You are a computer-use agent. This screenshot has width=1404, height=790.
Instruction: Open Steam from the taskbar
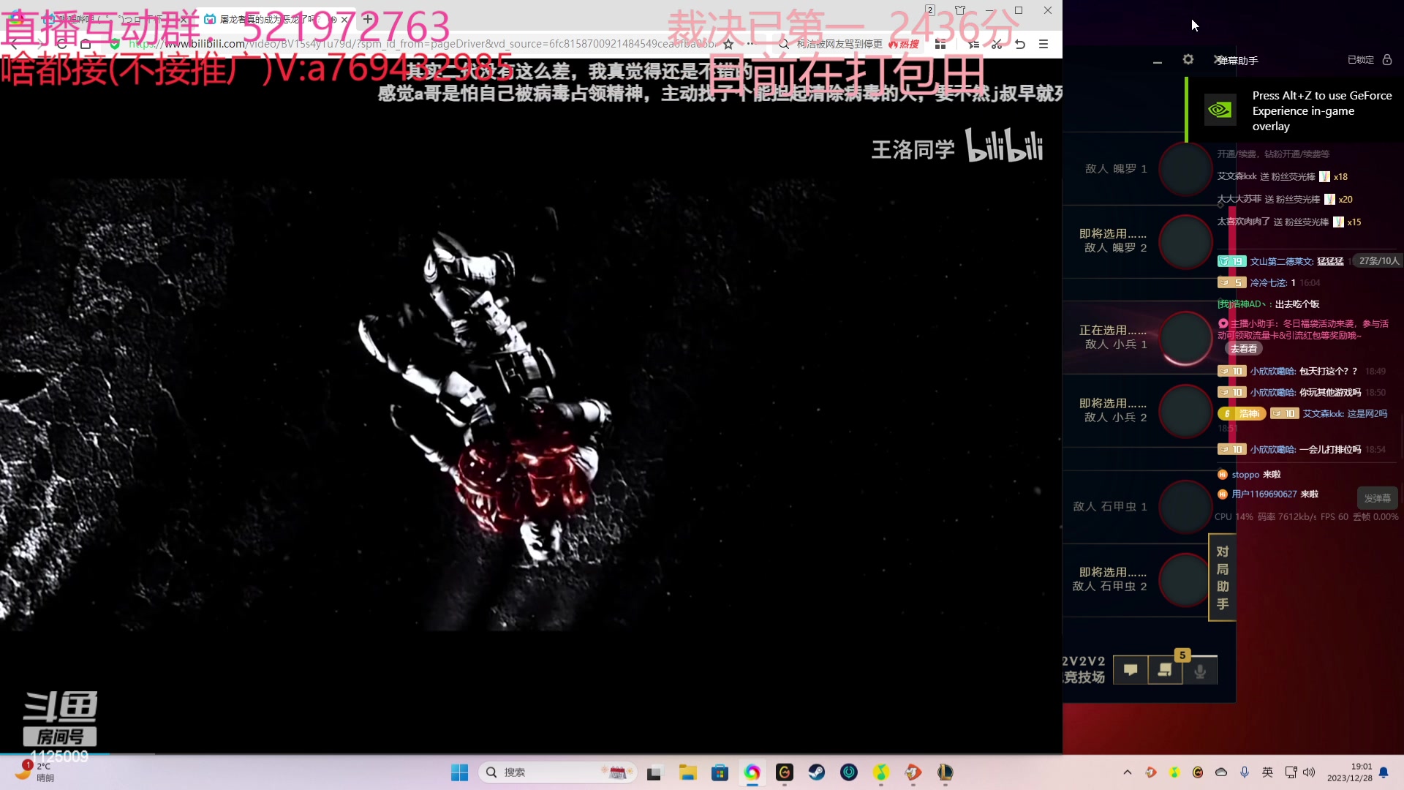[x=816, y=772]
